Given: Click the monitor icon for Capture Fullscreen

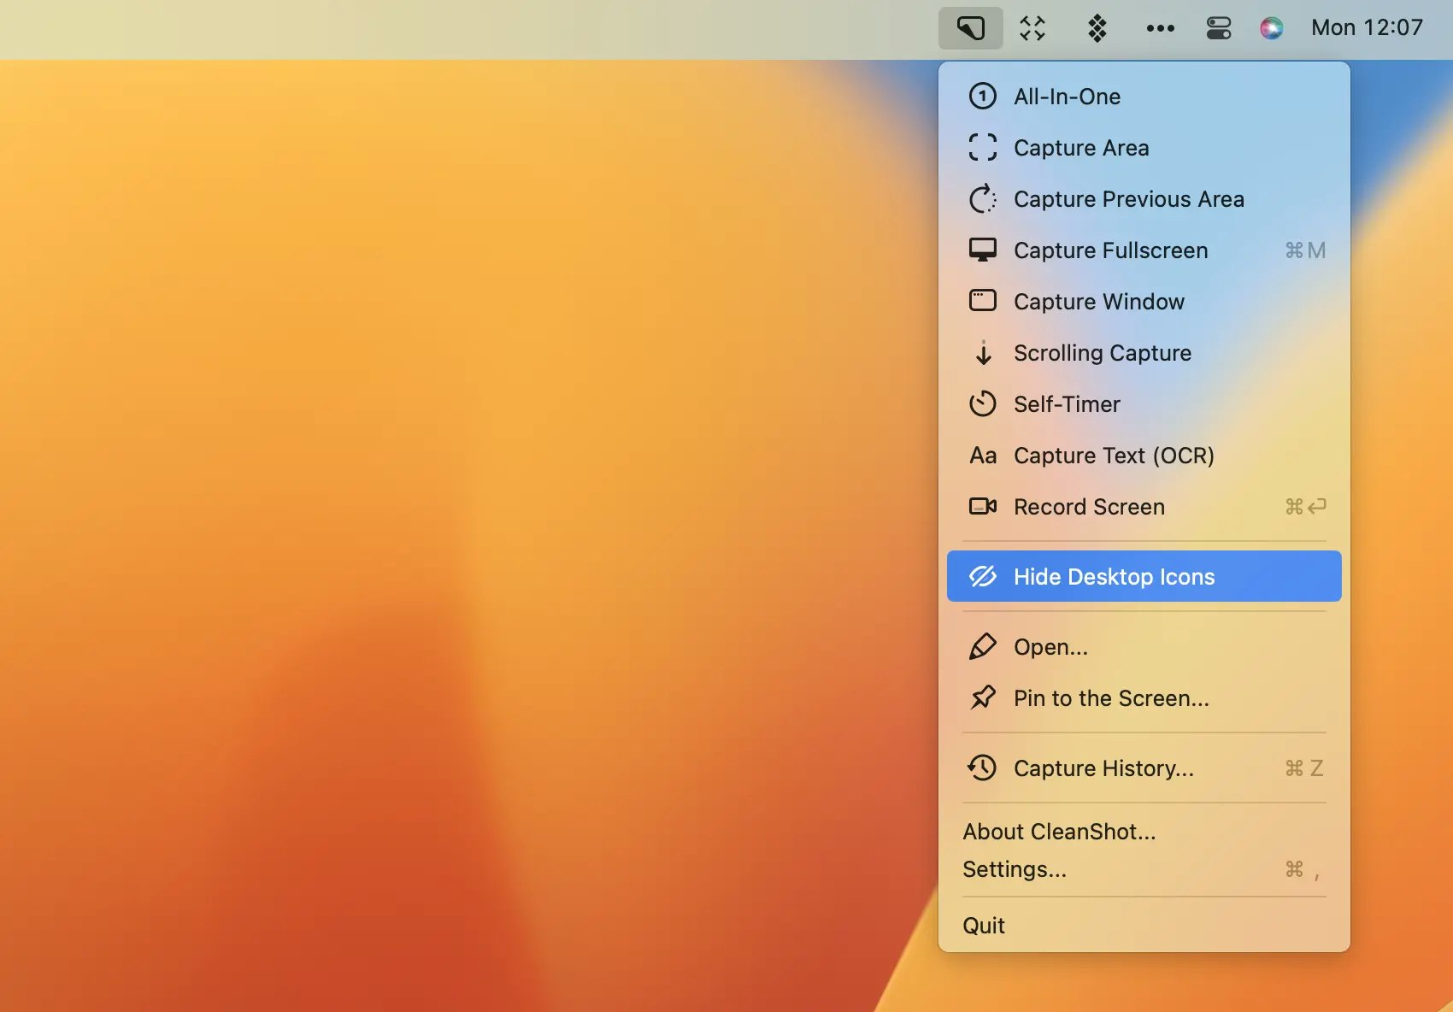Looking at the screenshot, I should (983, 250).
